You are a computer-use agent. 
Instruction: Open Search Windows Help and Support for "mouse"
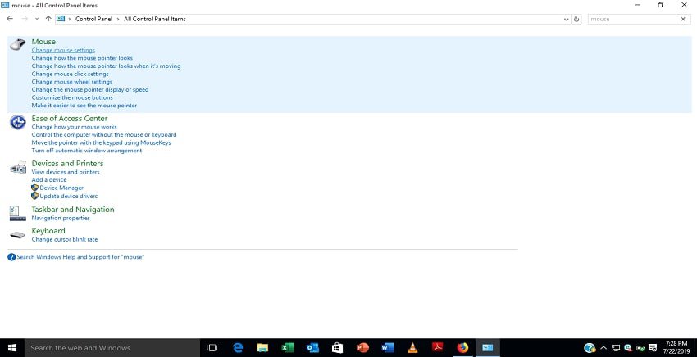pos(80,257)
